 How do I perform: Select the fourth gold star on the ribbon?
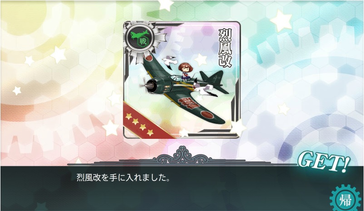pyautogui.click(x=150, y=132)
